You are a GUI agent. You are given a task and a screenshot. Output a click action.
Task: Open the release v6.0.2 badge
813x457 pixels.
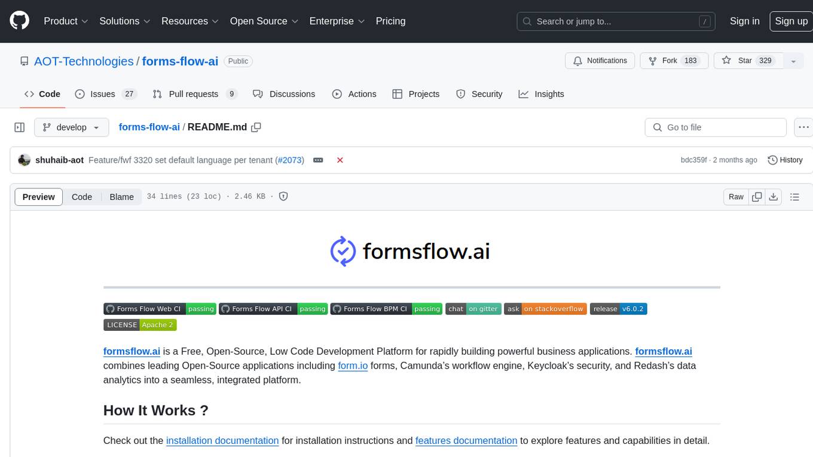[619, 309]
